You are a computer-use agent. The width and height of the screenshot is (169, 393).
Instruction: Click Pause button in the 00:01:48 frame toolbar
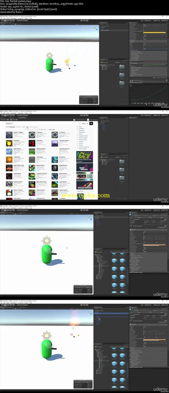click(x=84, y=20)
